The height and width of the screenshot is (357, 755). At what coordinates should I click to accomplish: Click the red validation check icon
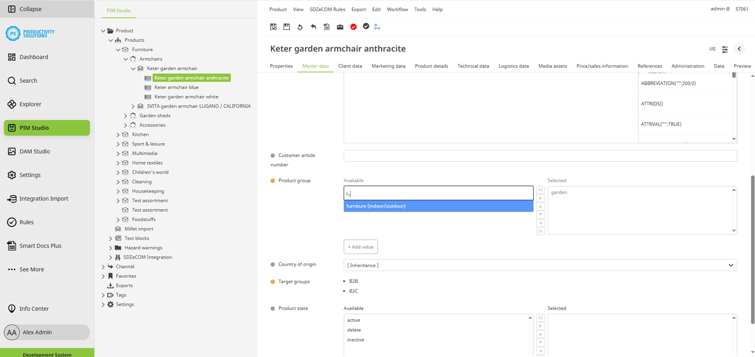tap(354, 27)
